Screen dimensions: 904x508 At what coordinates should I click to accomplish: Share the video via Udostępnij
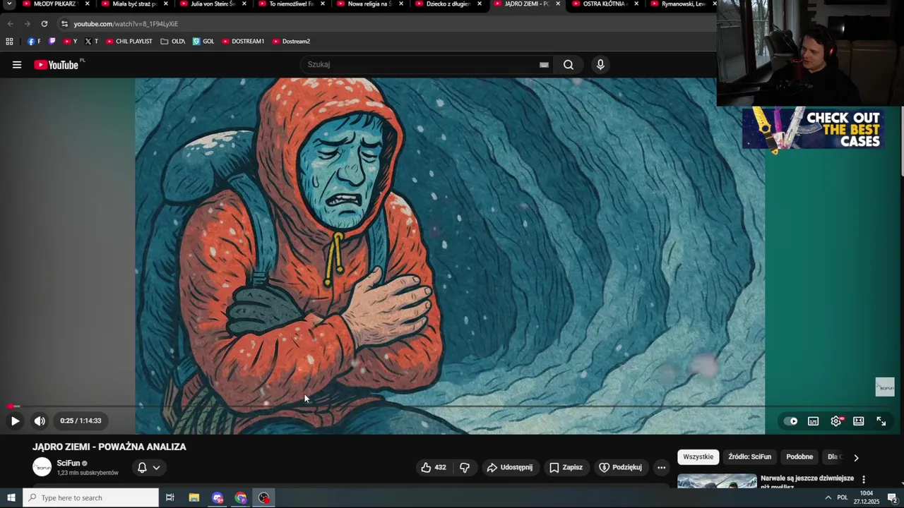point(510,467)
